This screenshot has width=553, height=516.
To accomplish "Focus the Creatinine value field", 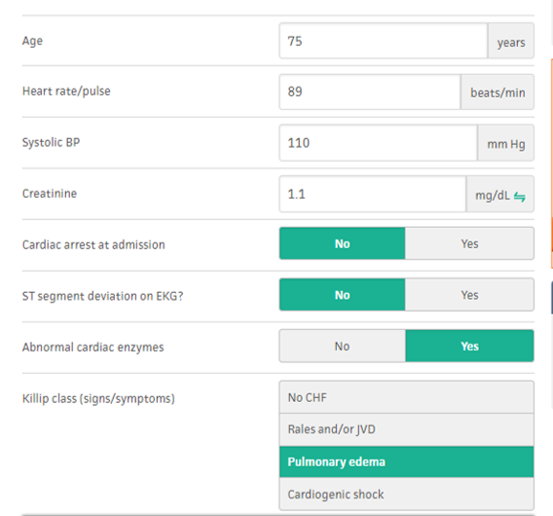I will (373, 194).
